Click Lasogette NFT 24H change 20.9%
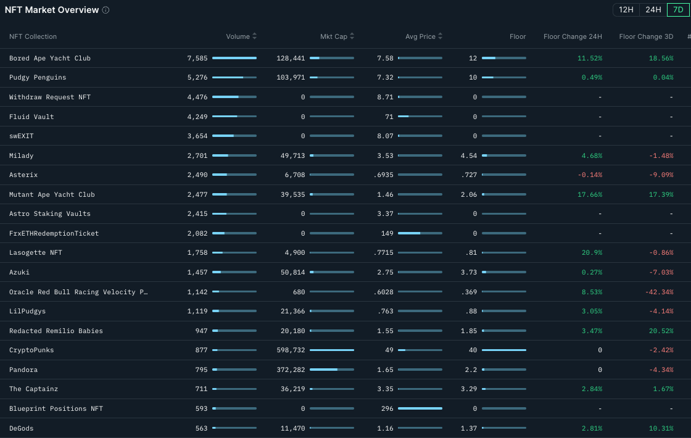The image size is (691, 438). coord(592,253)
